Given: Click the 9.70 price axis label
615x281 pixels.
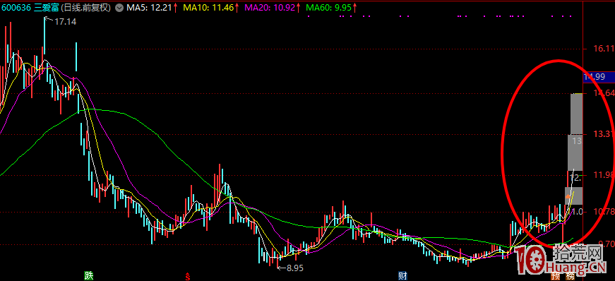Looking at the screenshot, I should coord(605,244).
